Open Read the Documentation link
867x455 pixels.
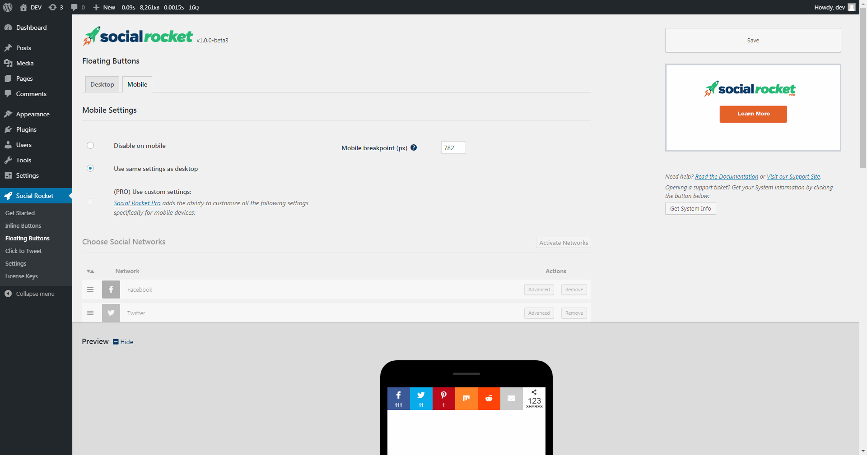(727, 177)
